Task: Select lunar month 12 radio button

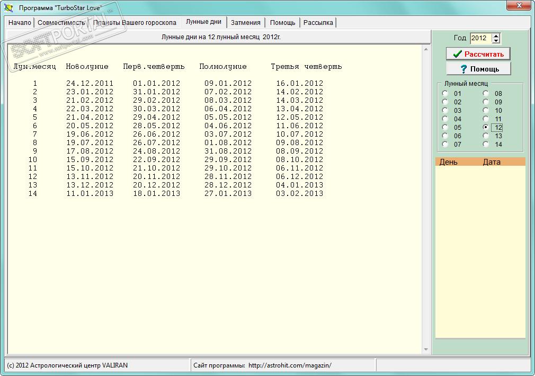Action: tap(486, 127)
